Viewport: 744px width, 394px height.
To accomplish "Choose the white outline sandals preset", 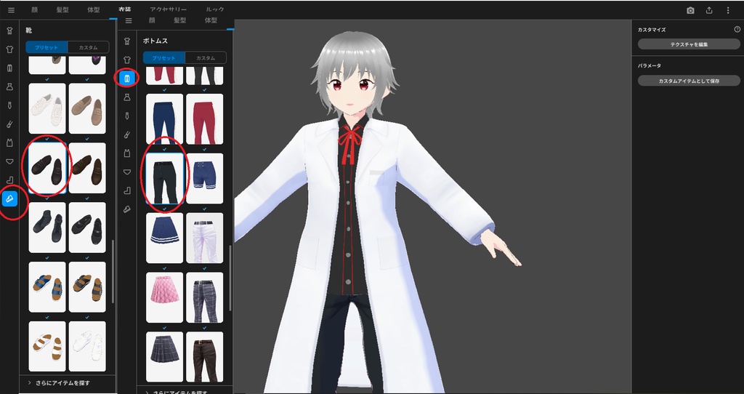I will (87, 346).
